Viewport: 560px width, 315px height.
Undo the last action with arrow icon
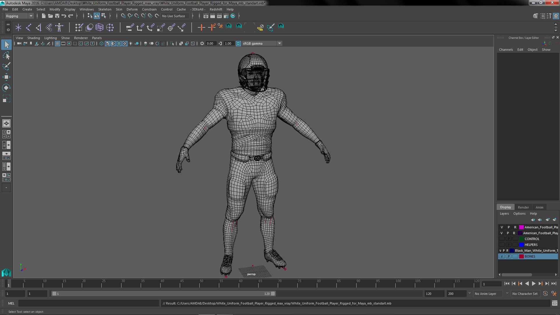[64, 16]
